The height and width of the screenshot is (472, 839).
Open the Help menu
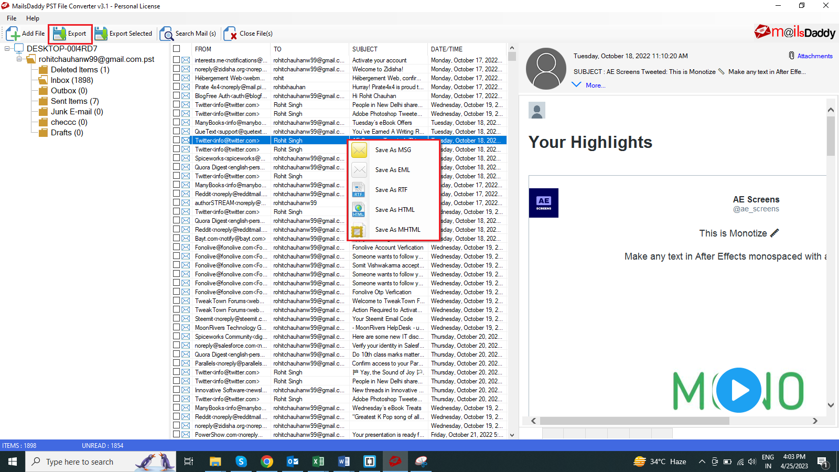coord(33,18)
